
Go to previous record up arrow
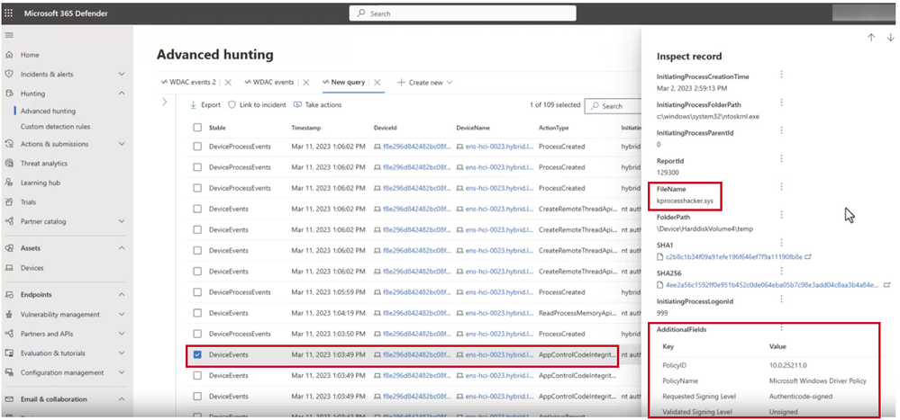coord(871,37)
